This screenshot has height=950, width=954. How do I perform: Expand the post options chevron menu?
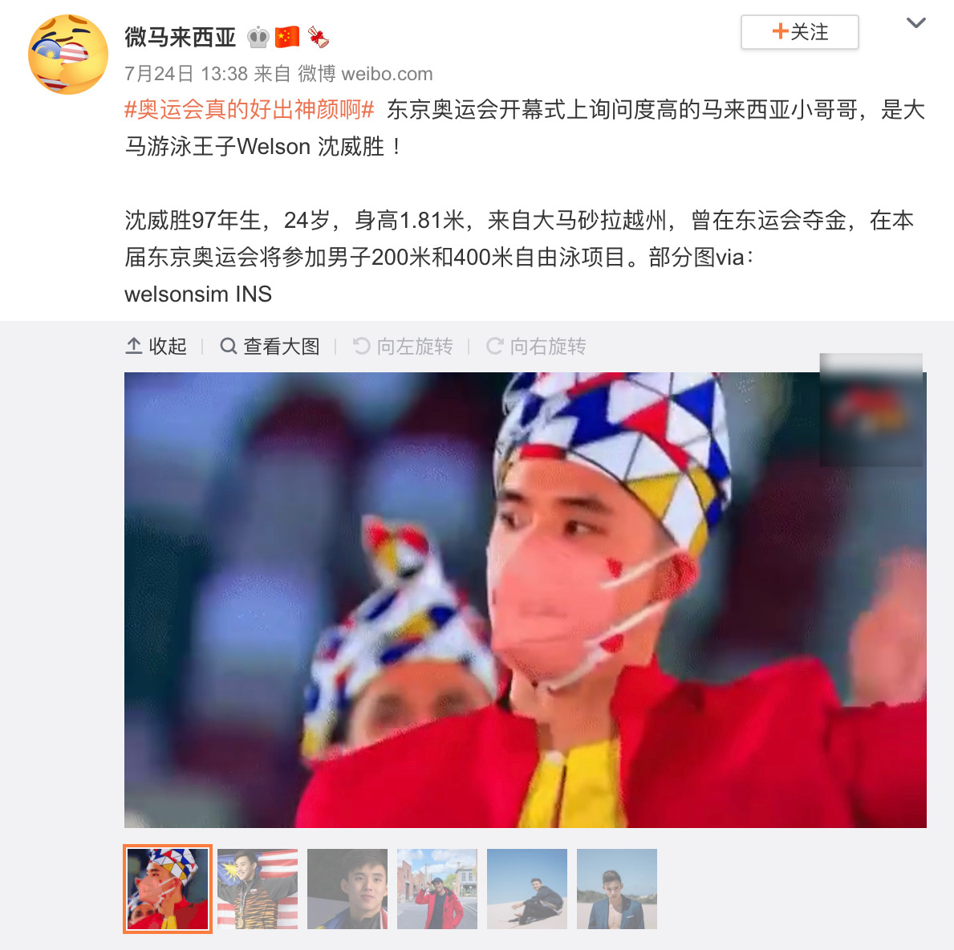click(915, 23)
